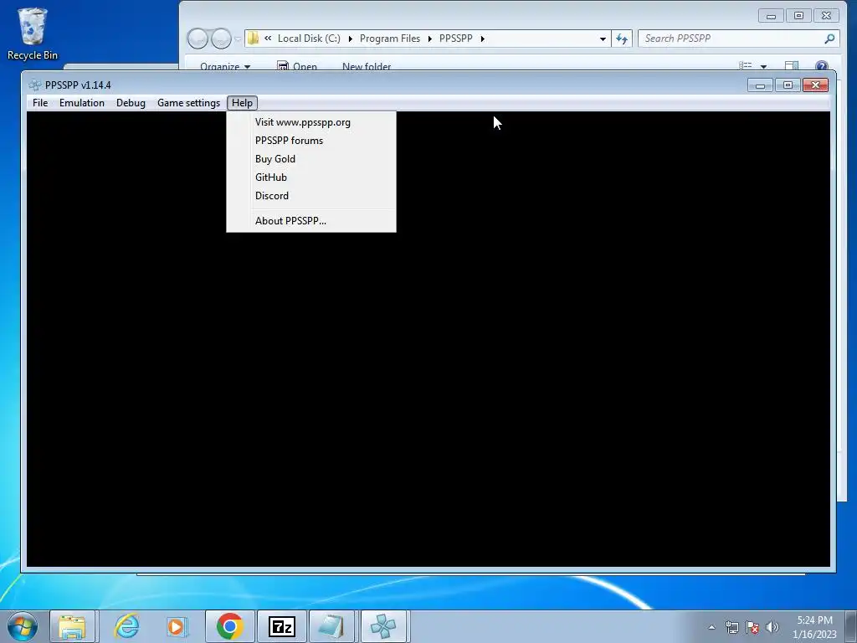This screenshot has height=643, width=857.
Task: Open the Game settings menu
Action: (x=188, y=103)
